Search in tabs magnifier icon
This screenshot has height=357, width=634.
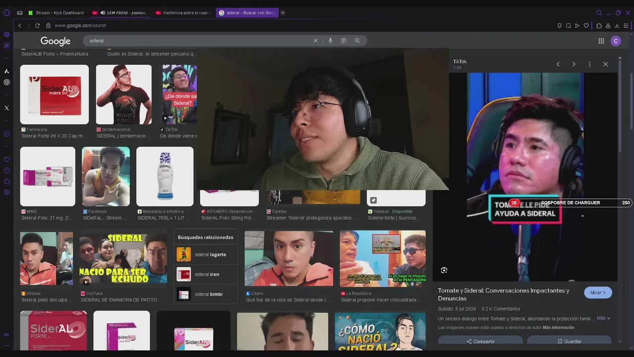pos(599,13)
